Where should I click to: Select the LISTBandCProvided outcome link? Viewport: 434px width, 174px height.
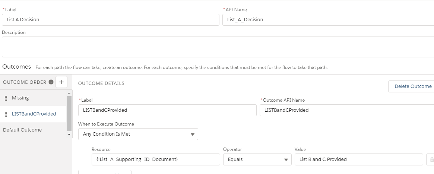click(x=34, y=114)
